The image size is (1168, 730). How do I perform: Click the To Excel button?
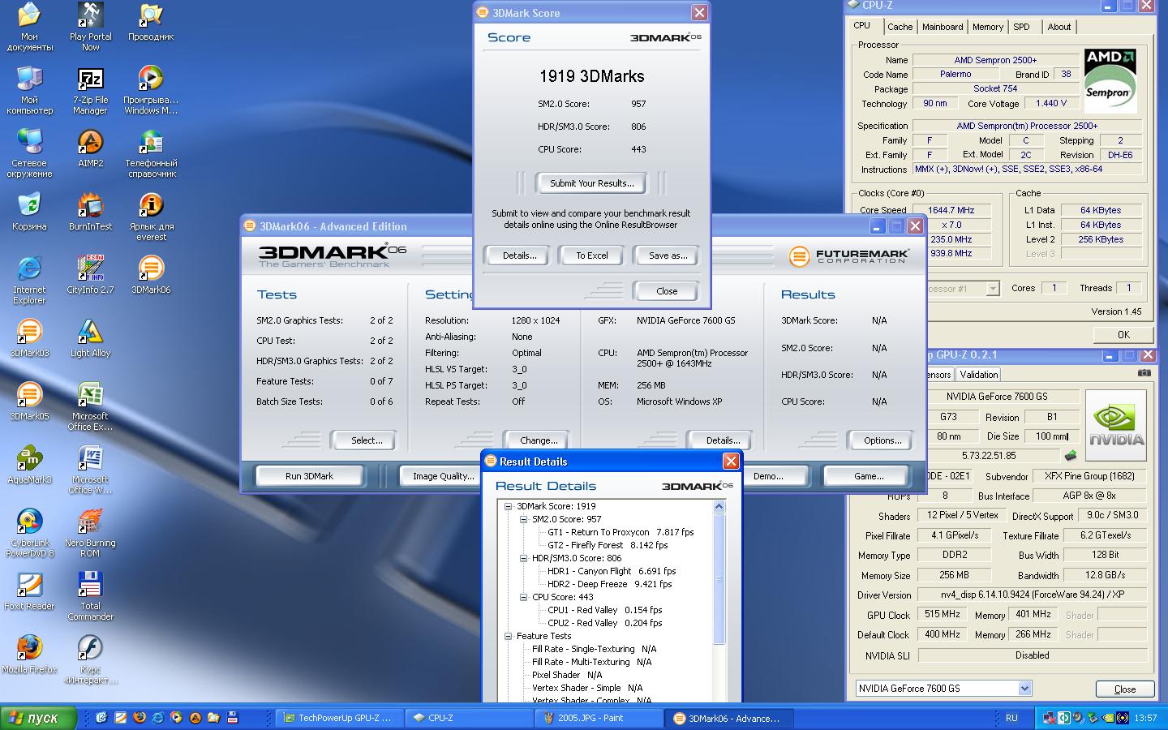(592, 255)
